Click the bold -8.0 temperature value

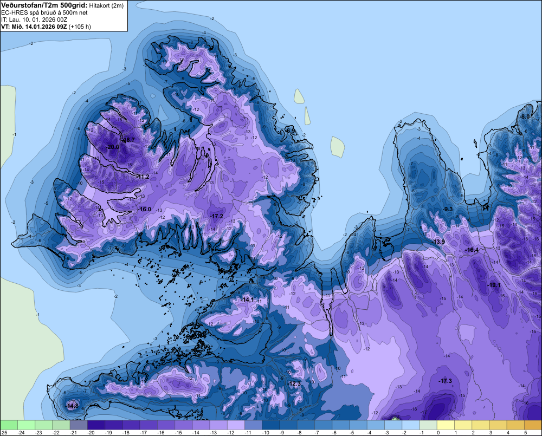point(525,116)
